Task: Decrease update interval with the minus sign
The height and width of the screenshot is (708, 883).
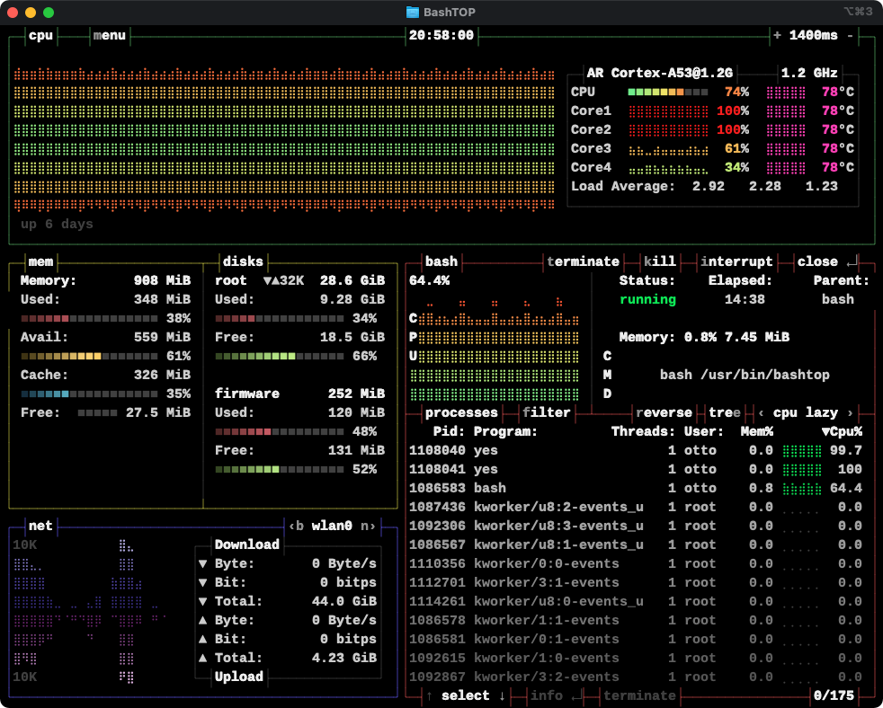Action: (850, 35)
